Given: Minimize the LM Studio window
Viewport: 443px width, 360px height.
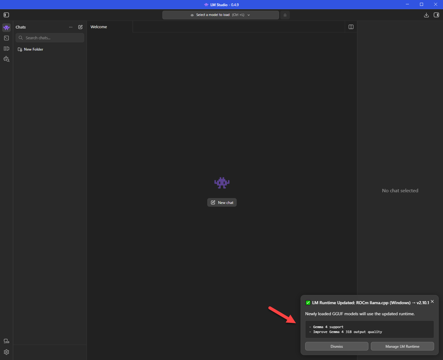Looking at the screenshot, I should (x=407, y=4).
